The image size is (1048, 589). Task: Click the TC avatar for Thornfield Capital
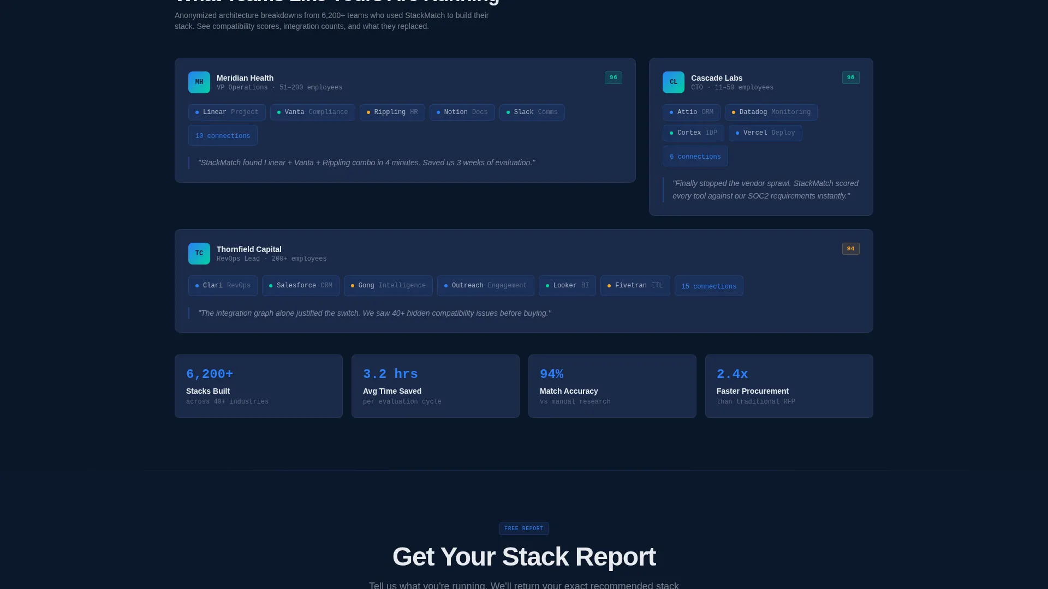pos(199,254)
